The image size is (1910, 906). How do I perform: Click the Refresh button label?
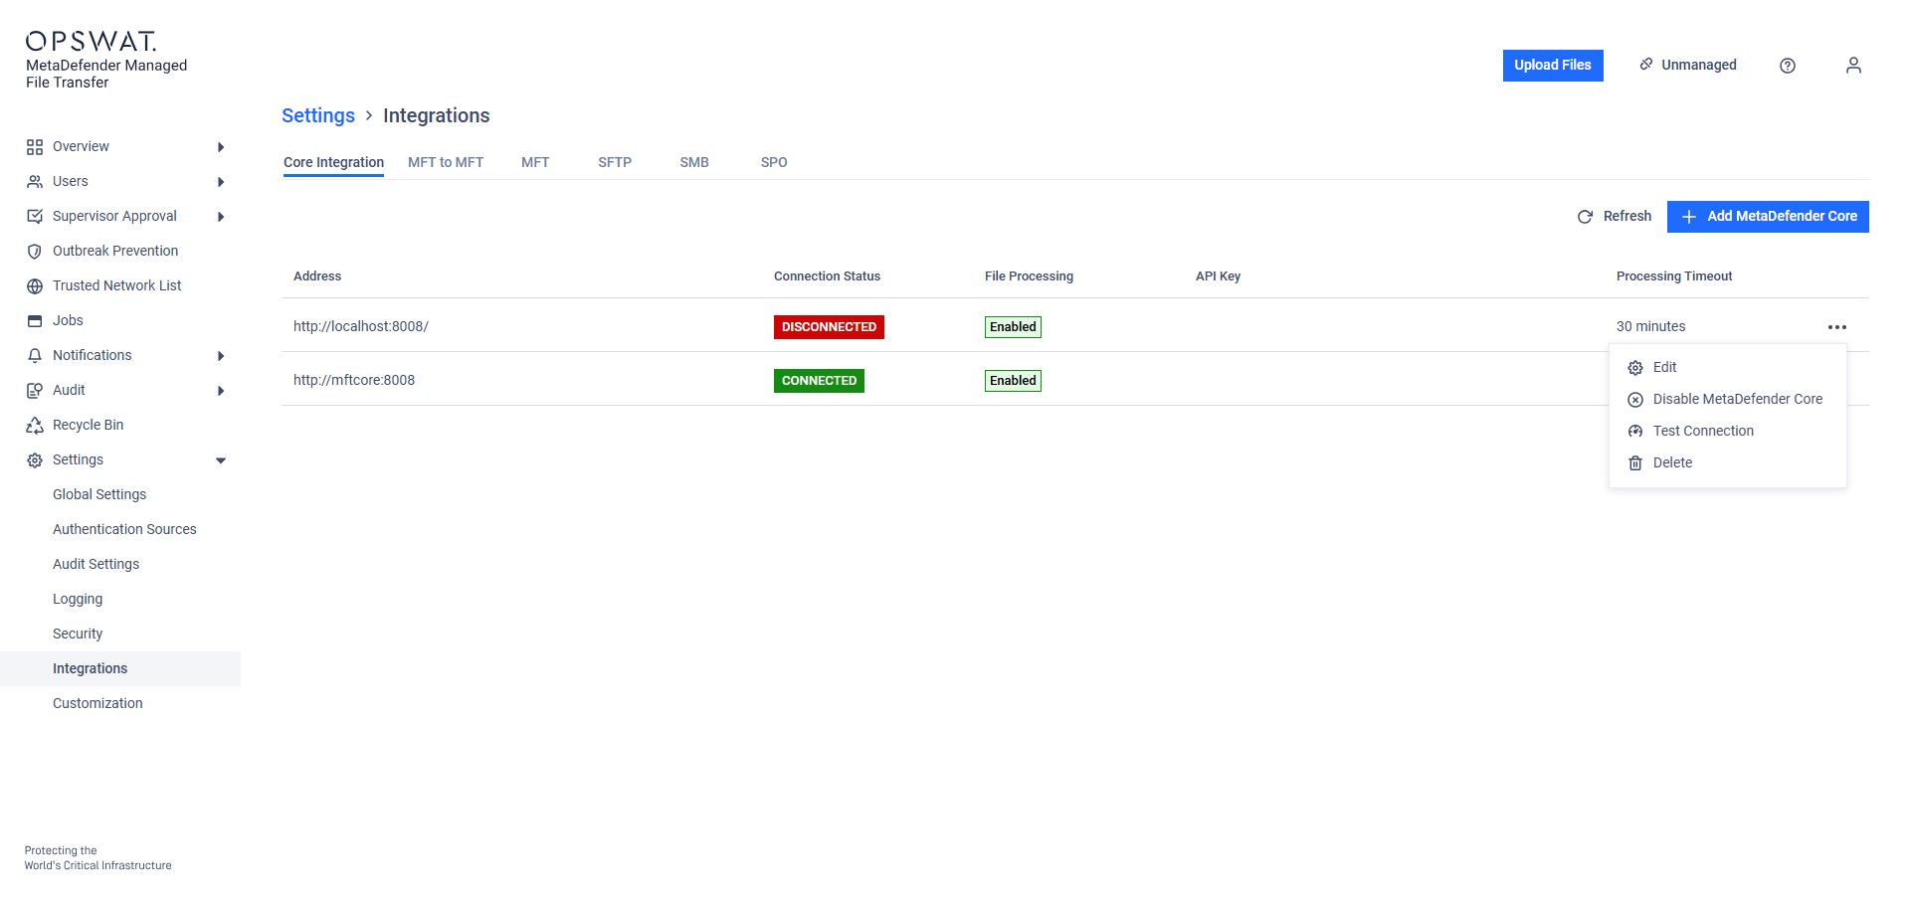click(x=1627, y=217)
